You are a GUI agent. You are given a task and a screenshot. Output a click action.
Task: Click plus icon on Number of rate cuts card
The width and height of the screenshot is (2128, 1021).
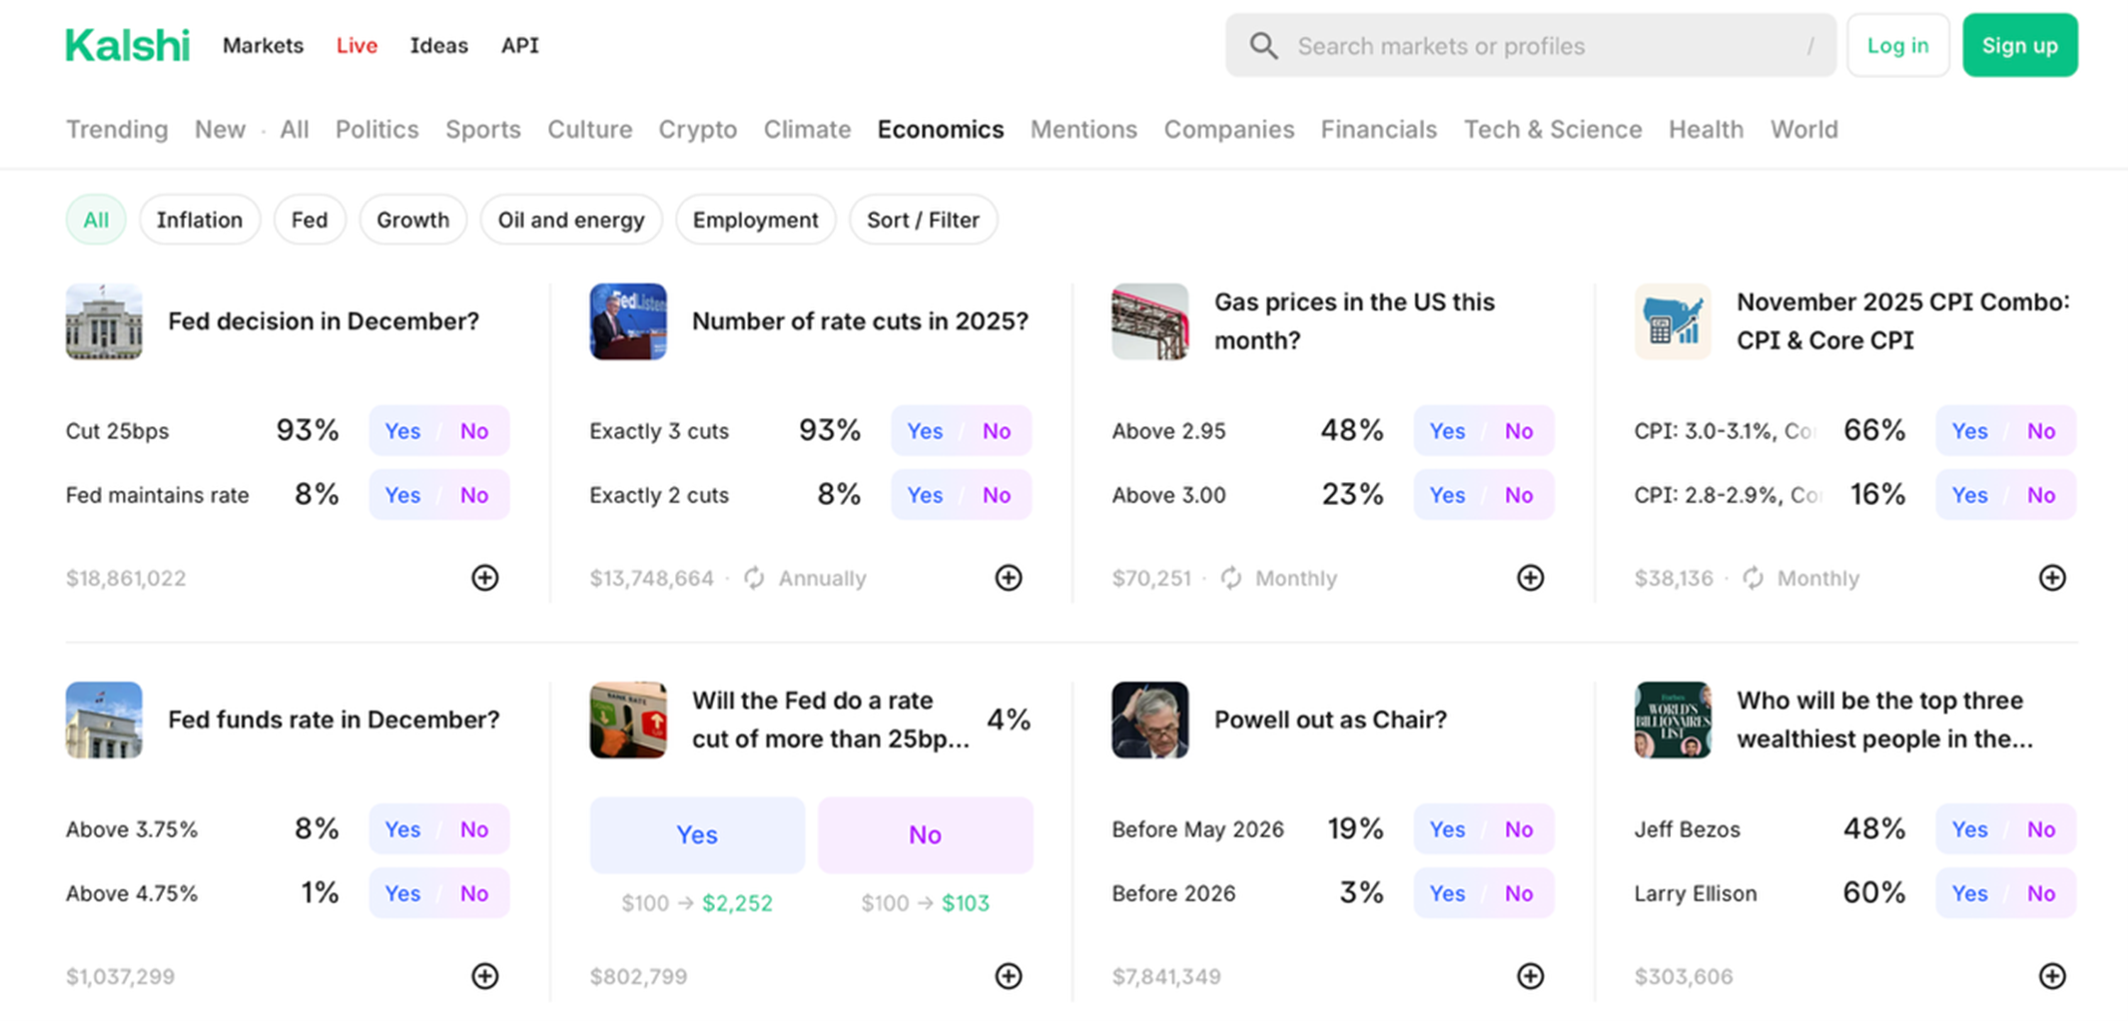point(1008,578)
